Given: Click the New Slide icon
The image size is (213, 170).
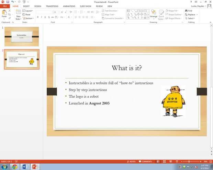Looking at the screenshot, I should [x=18, y=12].
